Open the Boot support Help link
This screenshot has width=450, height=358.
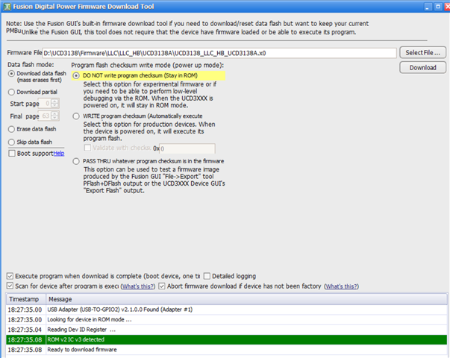click(x=59, y=154)
